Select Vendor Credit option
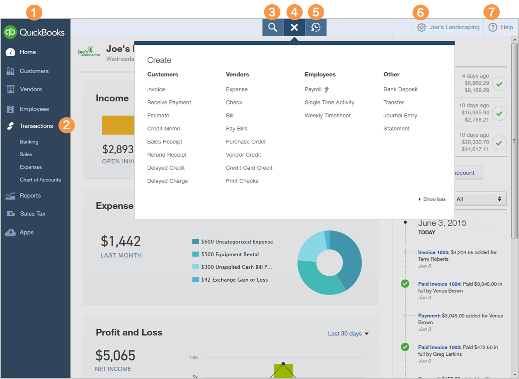The image size is (519, 379). (x=243, y=155)
